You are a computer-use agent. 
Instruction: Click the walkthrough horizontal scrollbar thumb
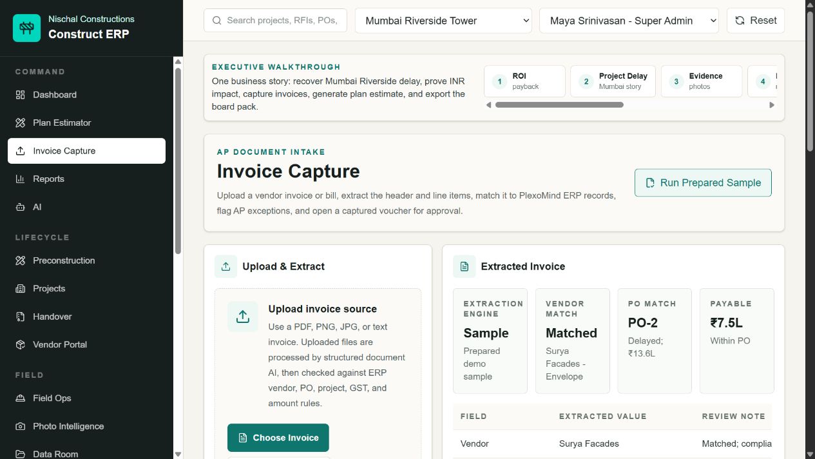pos(559,104)
